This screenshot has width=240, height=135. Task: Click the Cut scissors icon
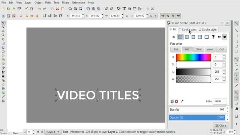point(57,9)
